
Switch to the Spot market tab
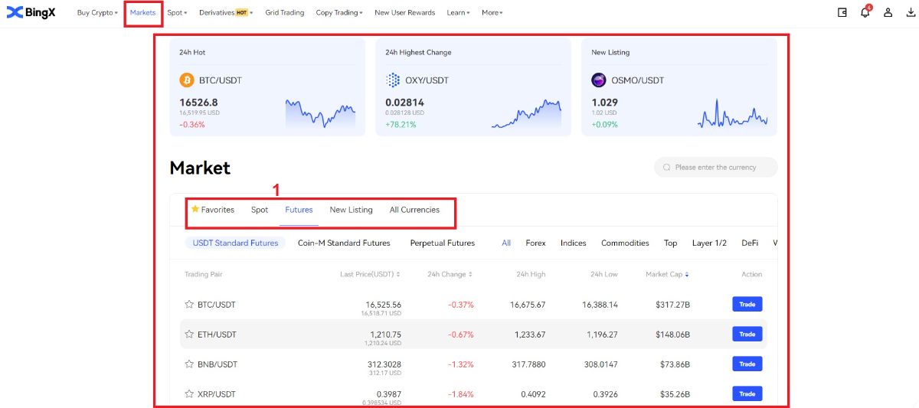click(260, 210)
